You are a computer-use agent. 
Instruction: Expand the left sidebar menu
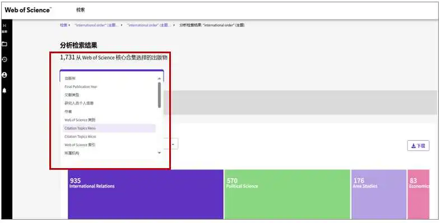(4, 25)
